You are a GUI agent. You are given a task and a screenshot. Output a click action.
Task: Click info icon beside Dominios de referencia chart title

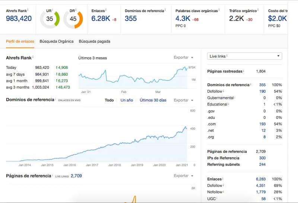pos(56,99)
